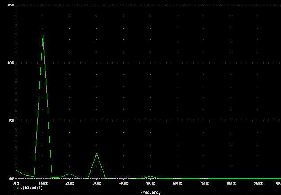
Task: Click the 6KHz x-axis tick label
Action: 177,183
